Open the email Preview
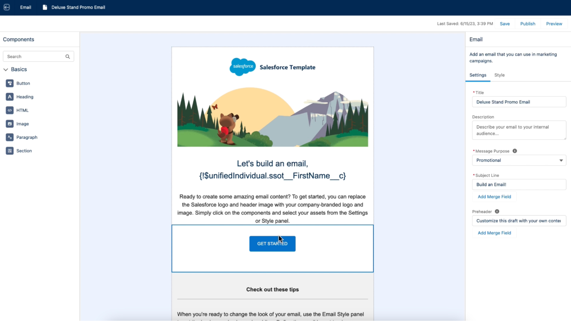Viewport: 571px width, 321px height. [x=554, y=24]
